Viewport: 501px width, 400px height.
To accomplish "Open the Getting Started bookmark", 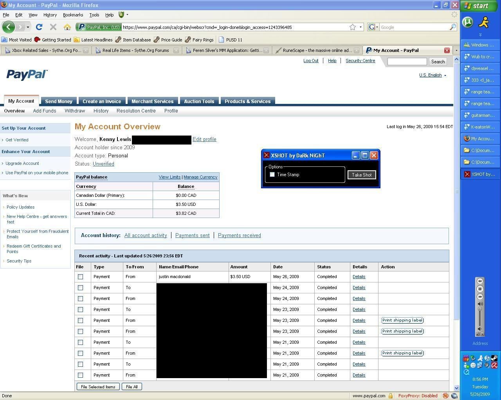I will click(x=52, y=39).
